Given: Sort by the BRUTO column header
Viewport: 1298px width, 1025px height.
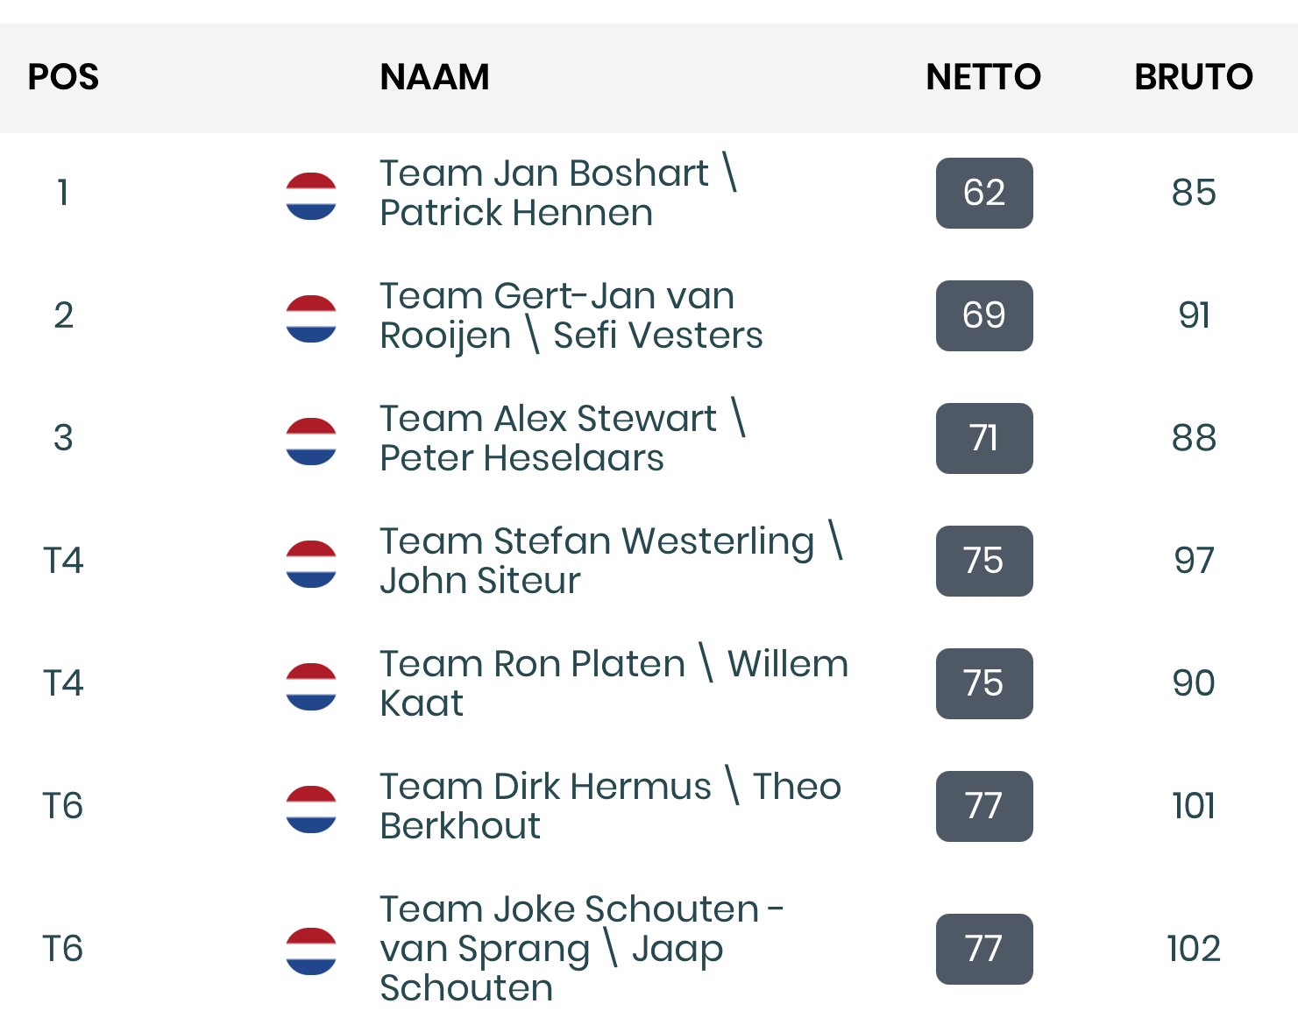Looking at the screenshot, I should [x=1194, y=77].
